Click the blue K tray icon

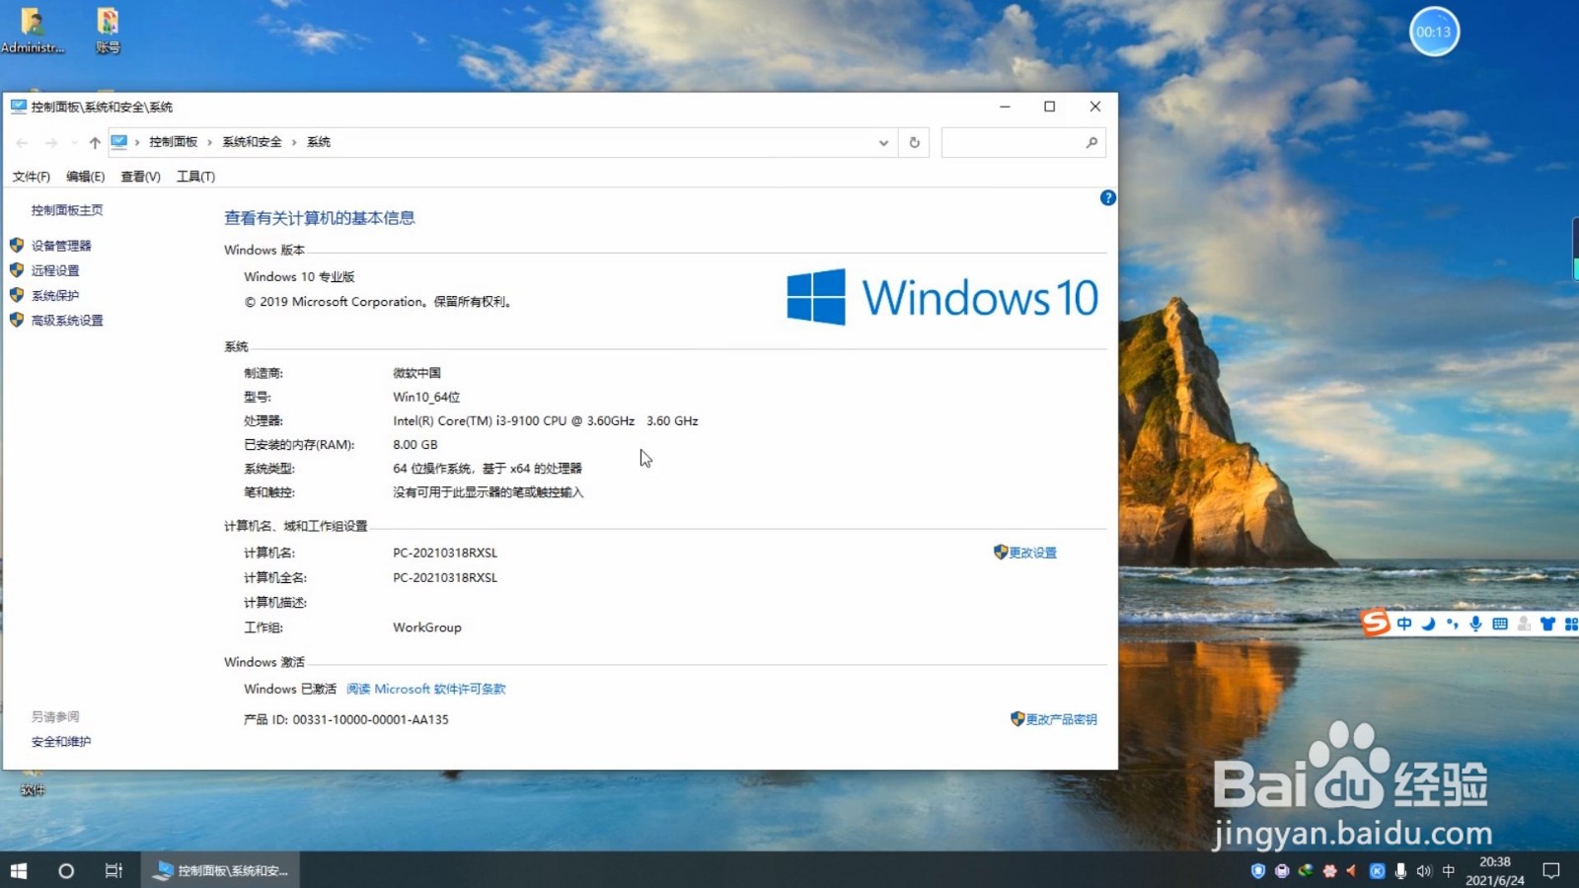tap(1377, 870)
